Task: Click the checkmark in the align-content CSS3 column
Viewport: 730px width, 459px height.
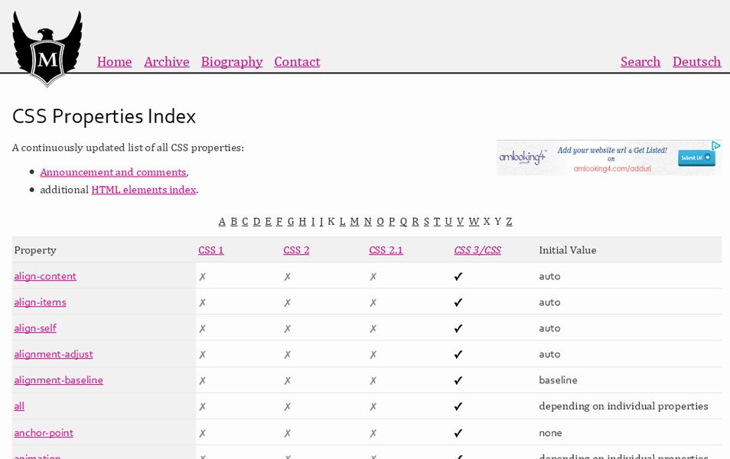Action: coord(458,276)
